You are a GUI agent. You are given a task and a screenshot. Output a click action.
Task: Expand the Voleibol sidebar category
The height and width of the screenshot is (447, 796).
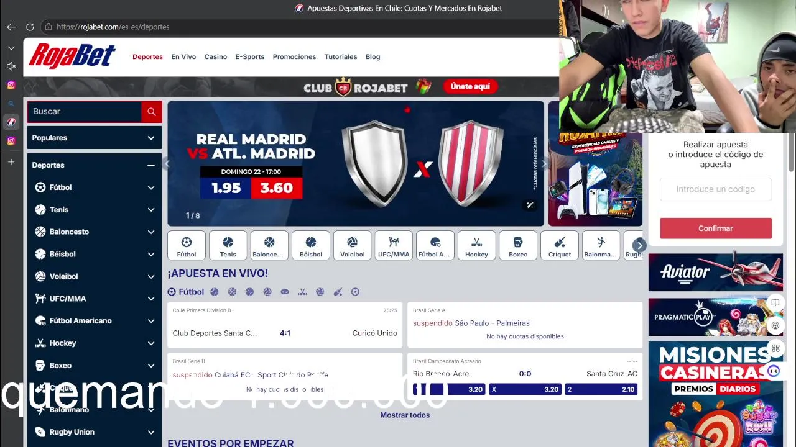point(150,276)
